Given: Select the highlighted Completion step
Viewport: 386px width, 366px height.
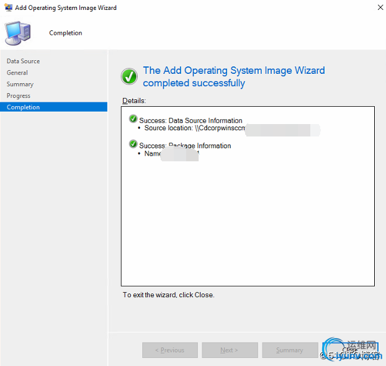Looking at the screenshot, I should pyautogui.click(x=53, y=107).
